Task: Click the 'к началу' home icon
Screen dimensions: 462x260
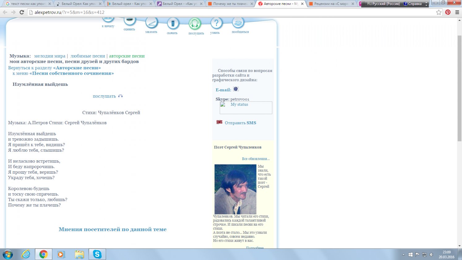Action: coord(108,19)
